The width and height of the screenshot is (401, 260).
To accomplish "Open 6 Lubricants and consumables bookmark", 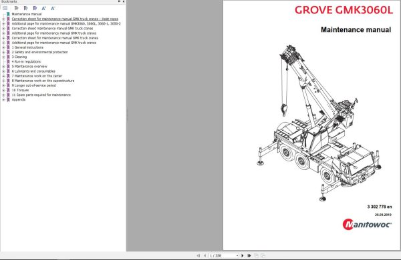I will 33,71.
